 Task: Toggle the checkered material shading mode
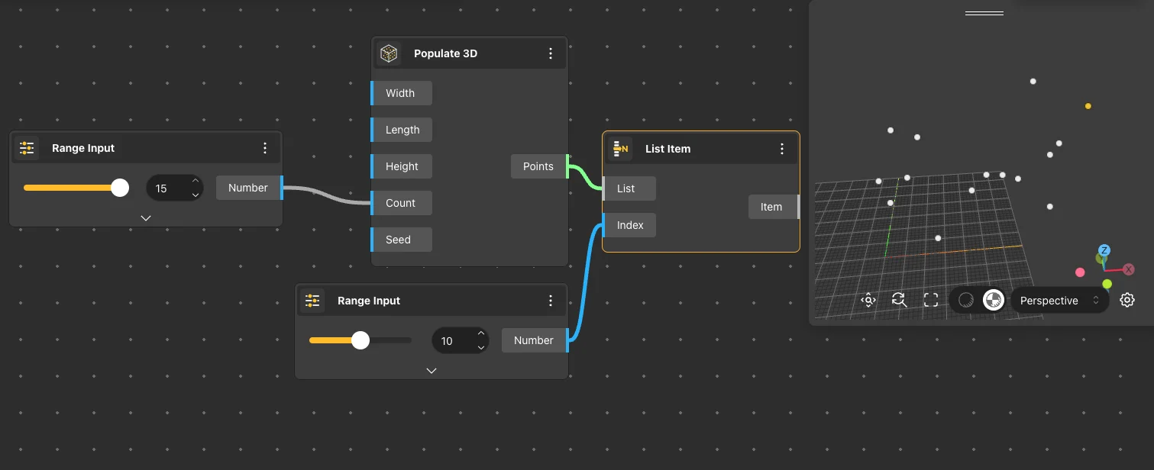993,300
